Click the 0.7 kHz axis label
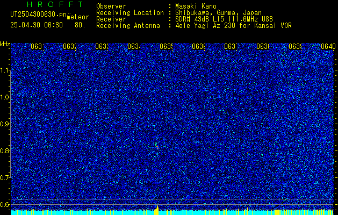Image resolution: width=338 pixels, height=215 pixels. coord(5,178)
